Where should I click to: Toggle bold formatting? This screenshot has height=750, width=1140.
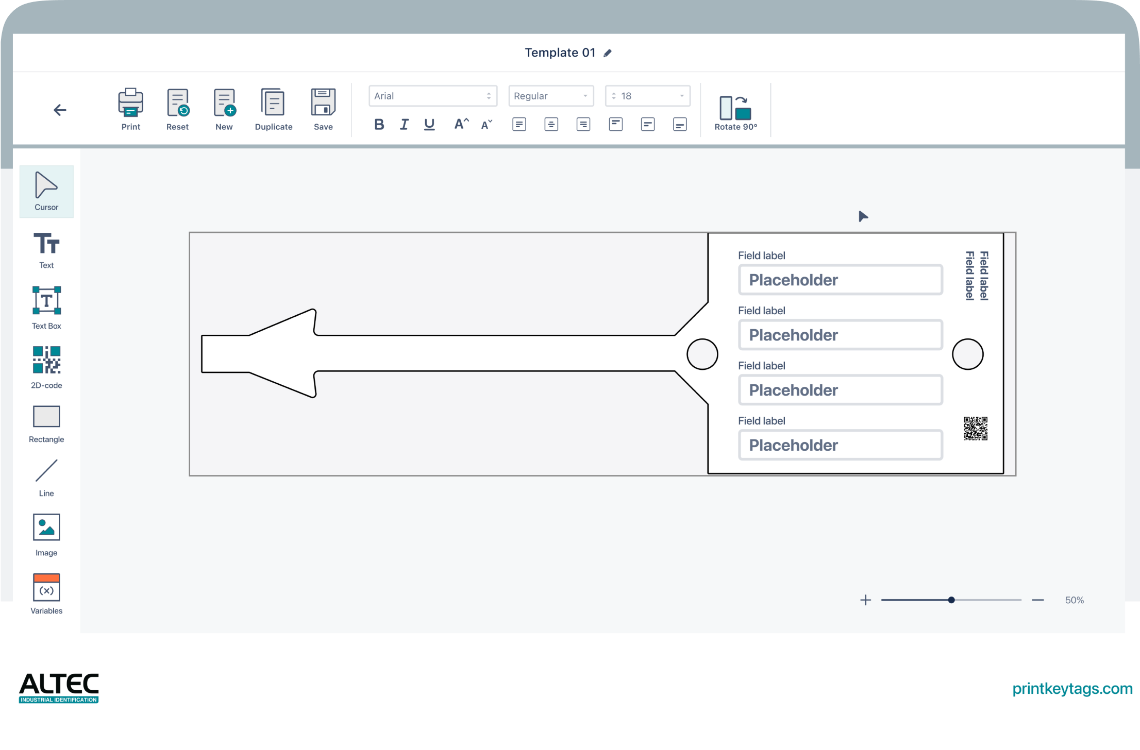click(379, 124)
